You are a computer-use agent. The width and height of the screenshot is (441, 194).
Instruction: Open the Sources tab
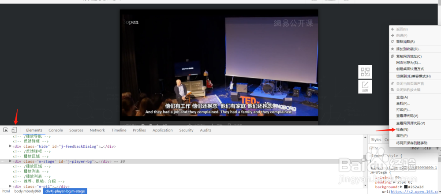[x=76, y=130]
